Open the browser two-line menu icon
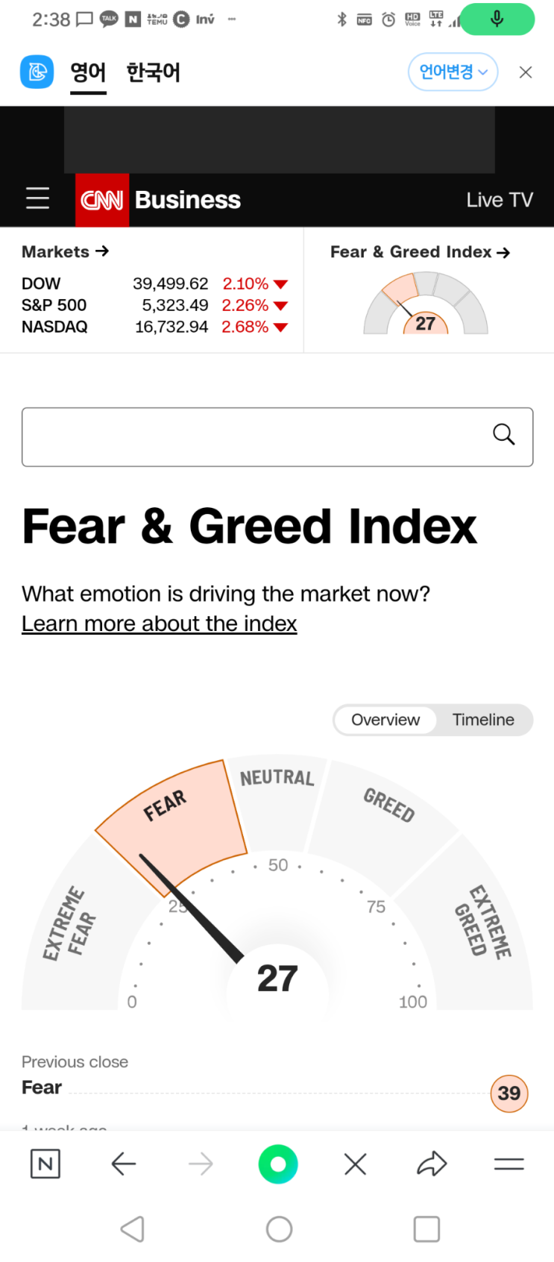Screen dimensions: 554x1262 coord(509,1164)
